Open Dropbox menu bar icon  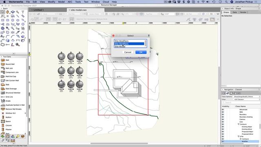point(179,2)
